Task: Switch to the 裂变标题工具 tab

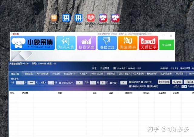Action: point(125,74)
